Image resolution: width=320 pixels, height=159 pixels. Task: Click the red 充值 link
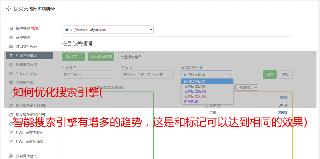pos(35,28)
